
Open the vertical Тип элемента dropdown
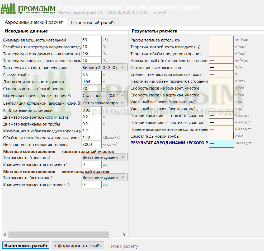point(104,177)
